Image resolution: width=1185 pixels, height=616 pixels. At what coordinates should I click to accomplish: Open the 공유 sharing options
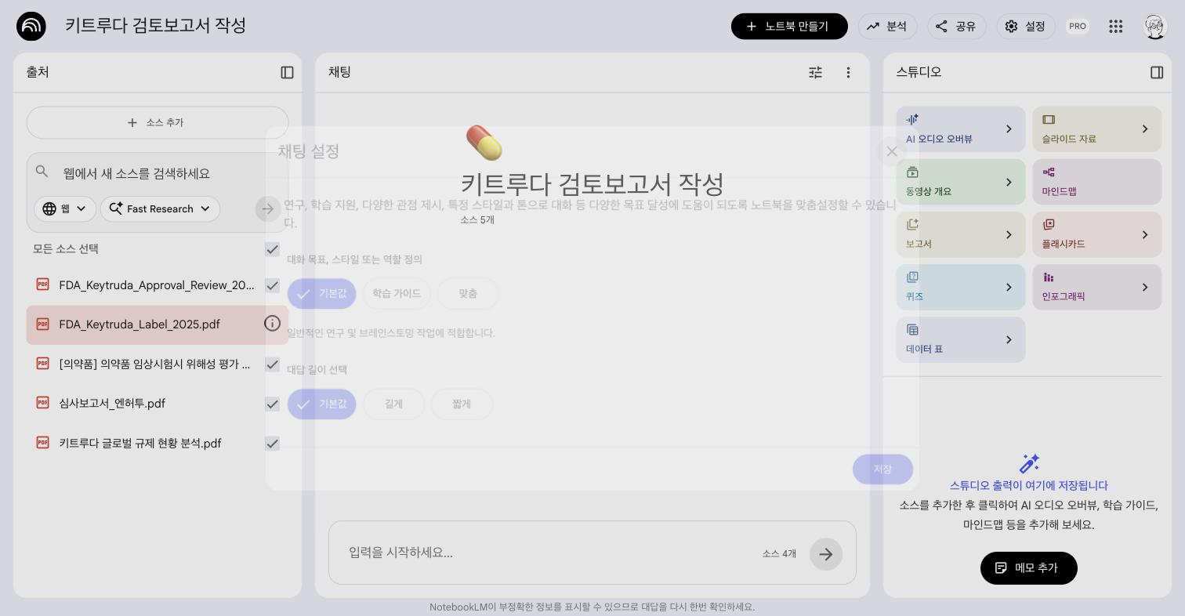click(x=956, y=26)
